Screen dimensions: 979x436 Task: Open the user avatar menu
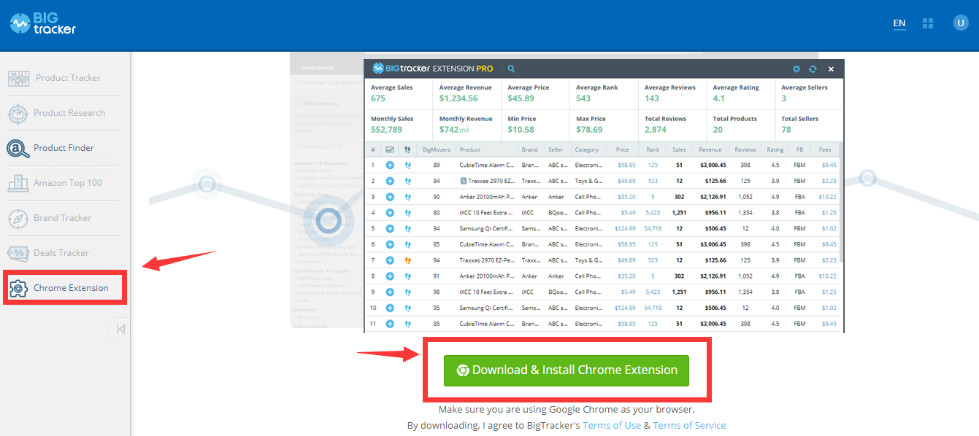tap(961, 23)
